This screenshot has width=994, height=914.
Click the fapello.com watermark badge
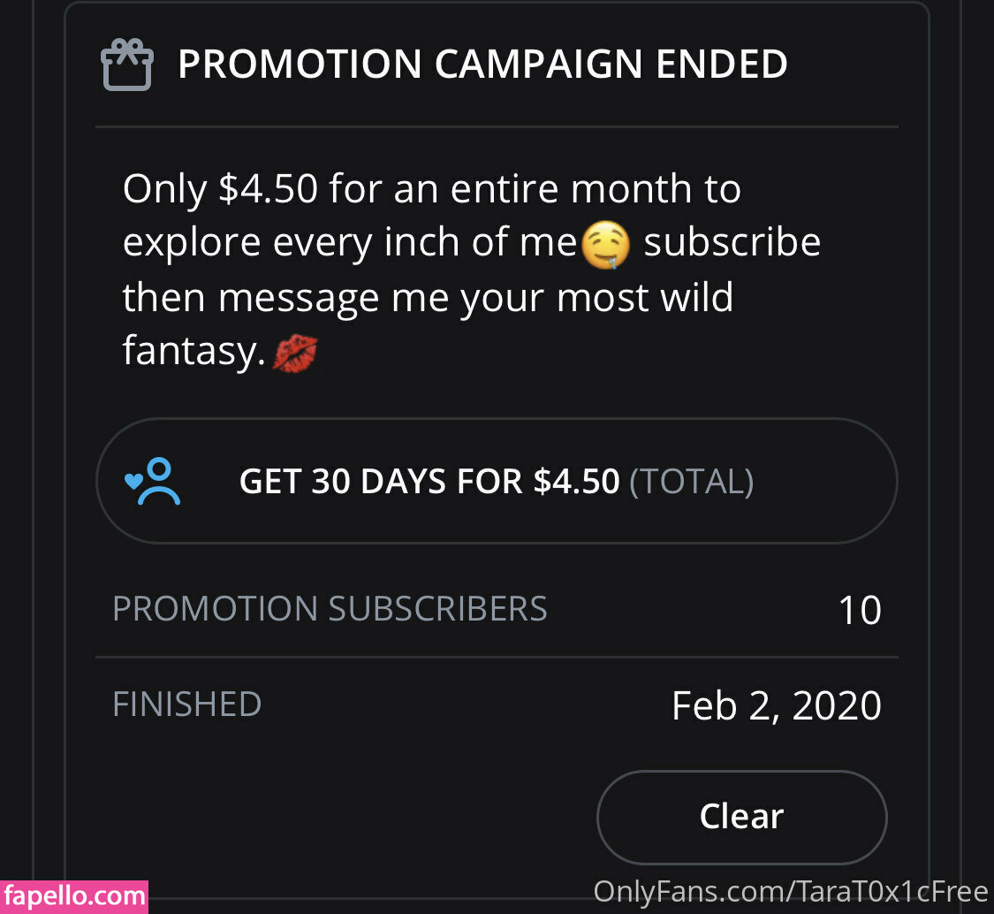[x=74, y=895]
